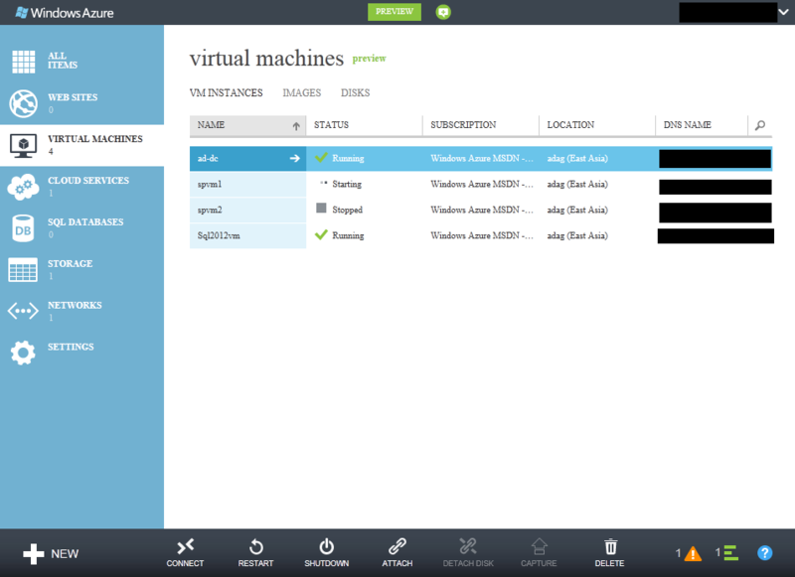
Task: Click the green feedback chat icon
Action: [x=443, y=12]
